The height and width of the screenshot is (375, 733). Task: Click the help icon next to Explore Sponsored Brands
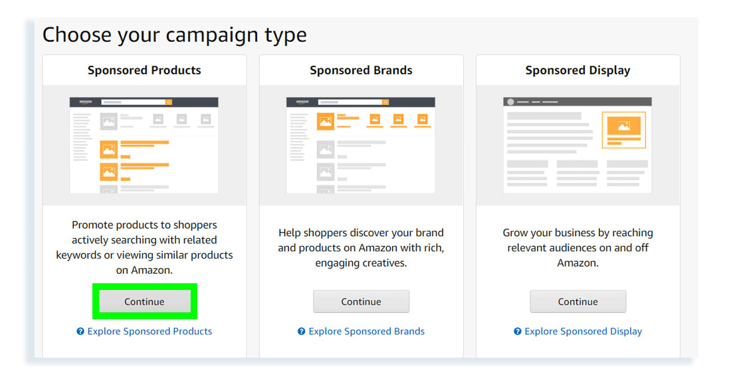pos(302,331)
